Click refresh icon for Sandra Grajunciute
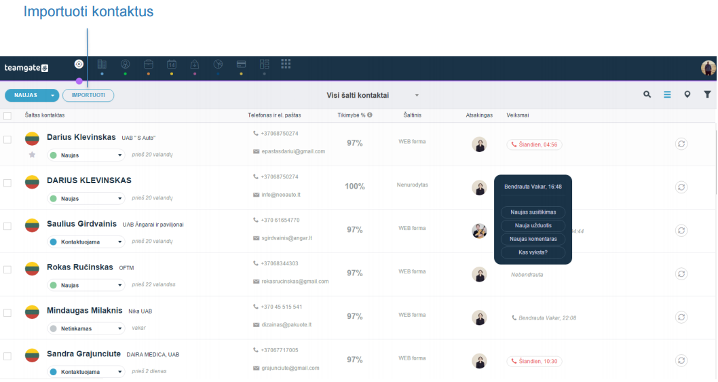The image size is (718, 382). pos(681,360)
